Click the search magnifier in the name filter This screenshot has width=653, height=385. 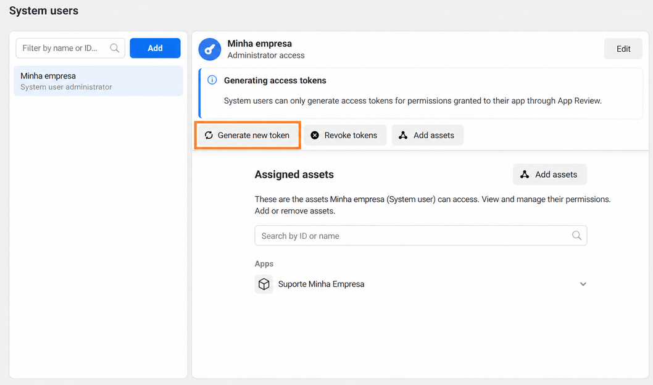coord(115,48)
